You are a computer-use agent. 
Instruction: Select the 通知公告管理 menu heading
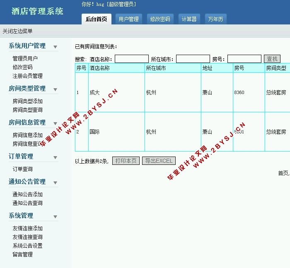27,181
